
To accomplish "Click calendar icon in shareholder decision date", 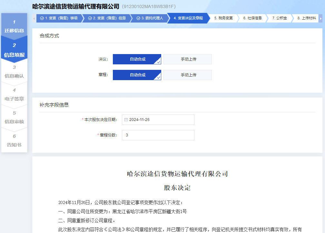I will [126, 120].
